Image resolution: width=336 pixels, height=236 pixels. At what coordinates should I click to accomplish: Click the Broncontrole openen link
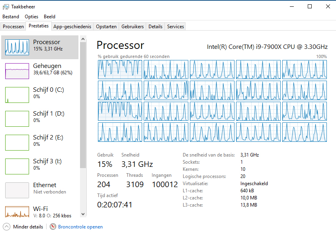80,227
